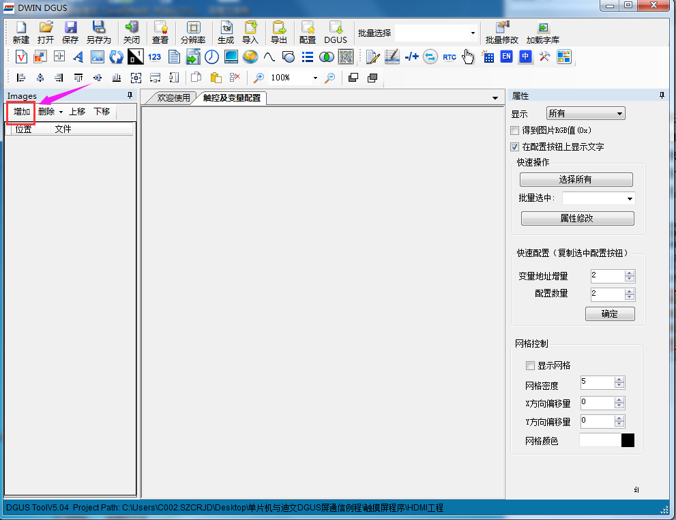
Task: Increase 配置数量 stepper value
Action: pos(630,292)
